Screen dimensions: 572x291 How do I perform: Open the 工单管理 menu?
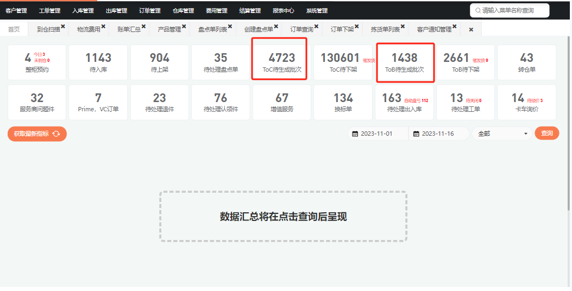tap(49, 10)
